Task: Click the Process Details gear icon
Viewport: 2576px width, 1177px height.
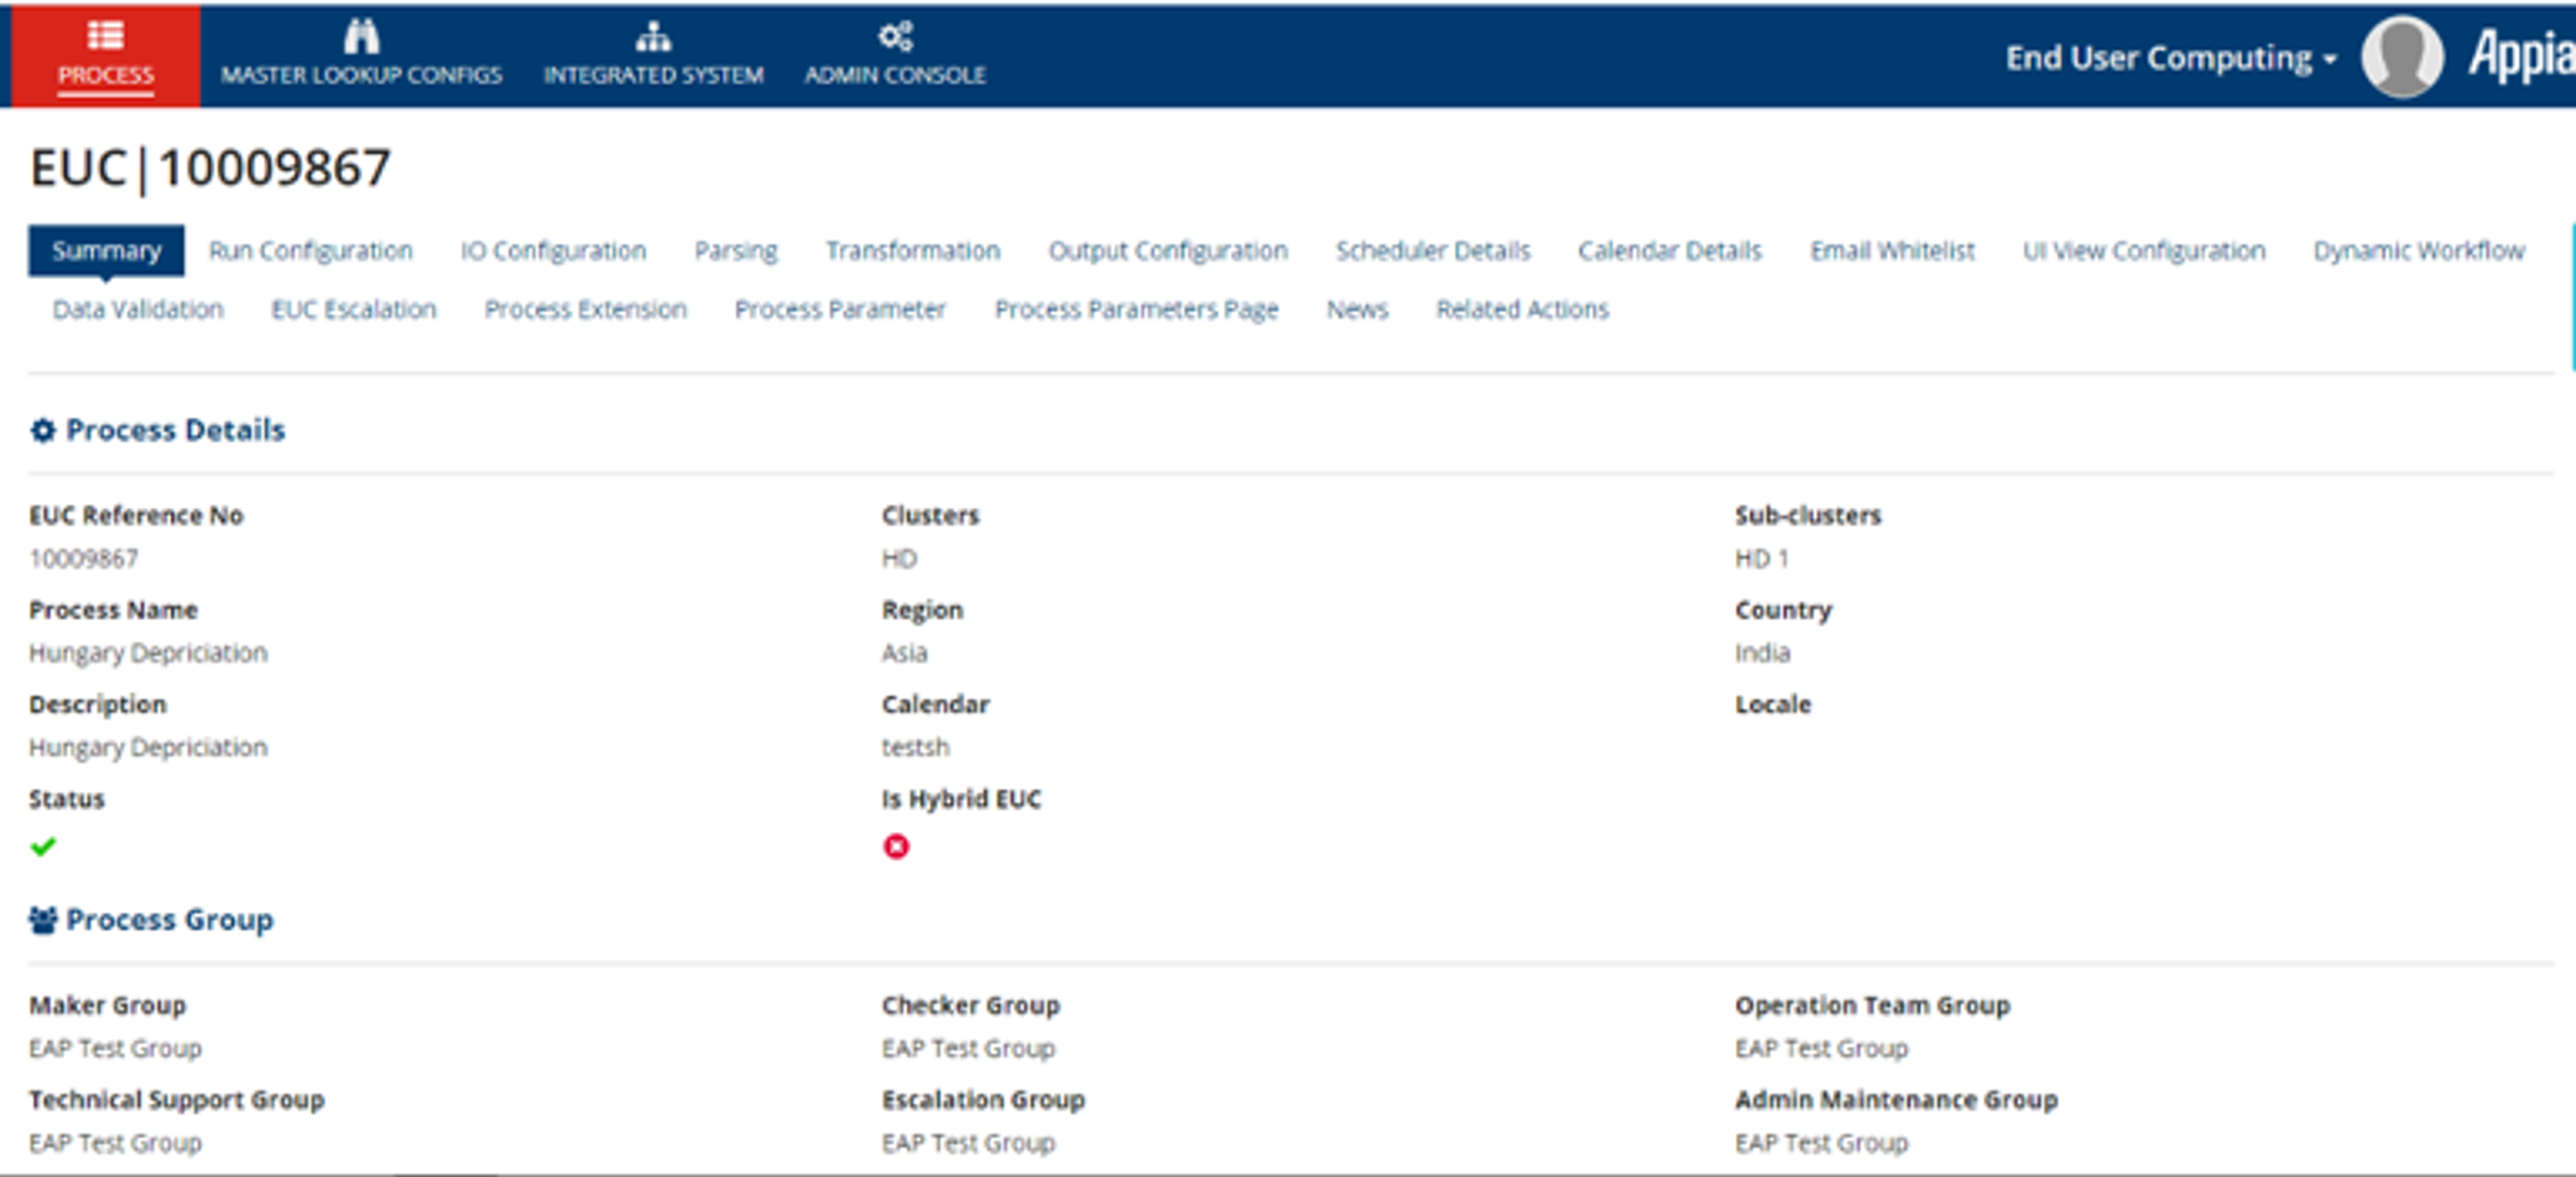Action: click(x=43, y=430)
